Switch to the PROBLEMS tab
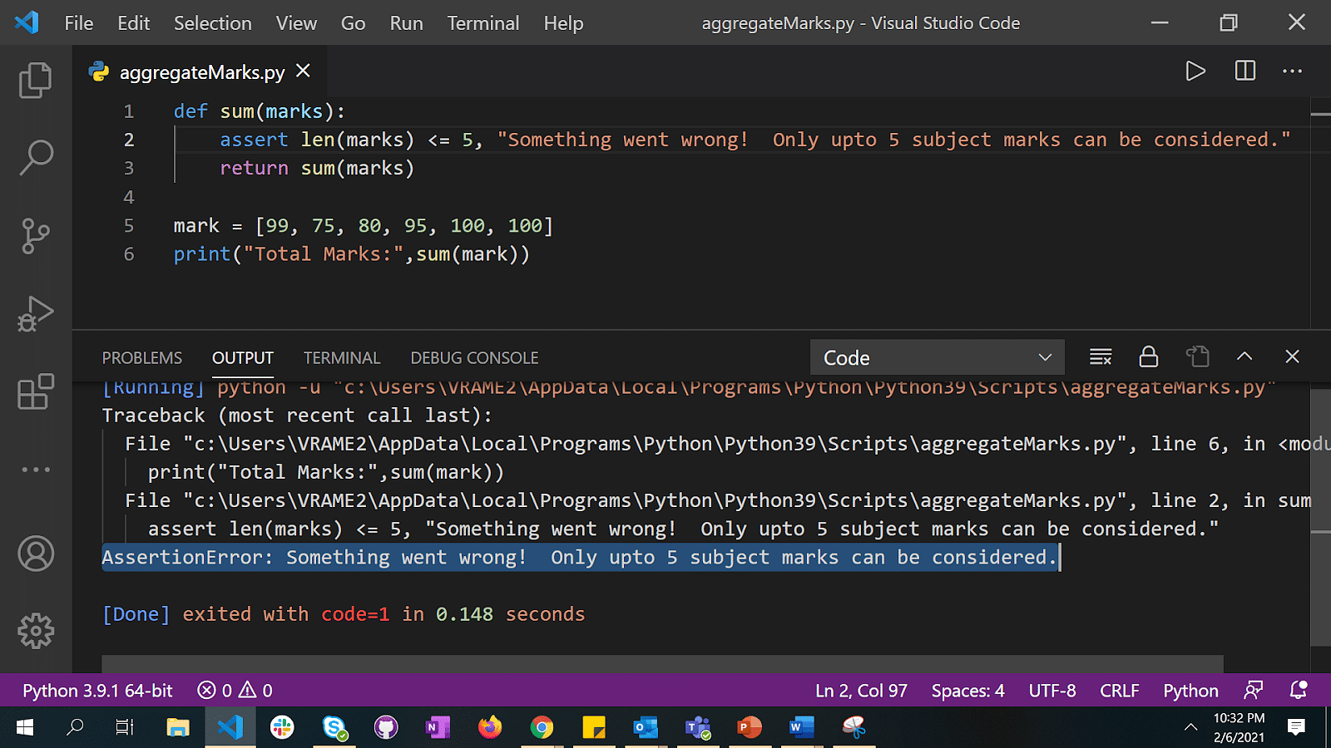1331x748 pixels. click(x=142, y=358)
